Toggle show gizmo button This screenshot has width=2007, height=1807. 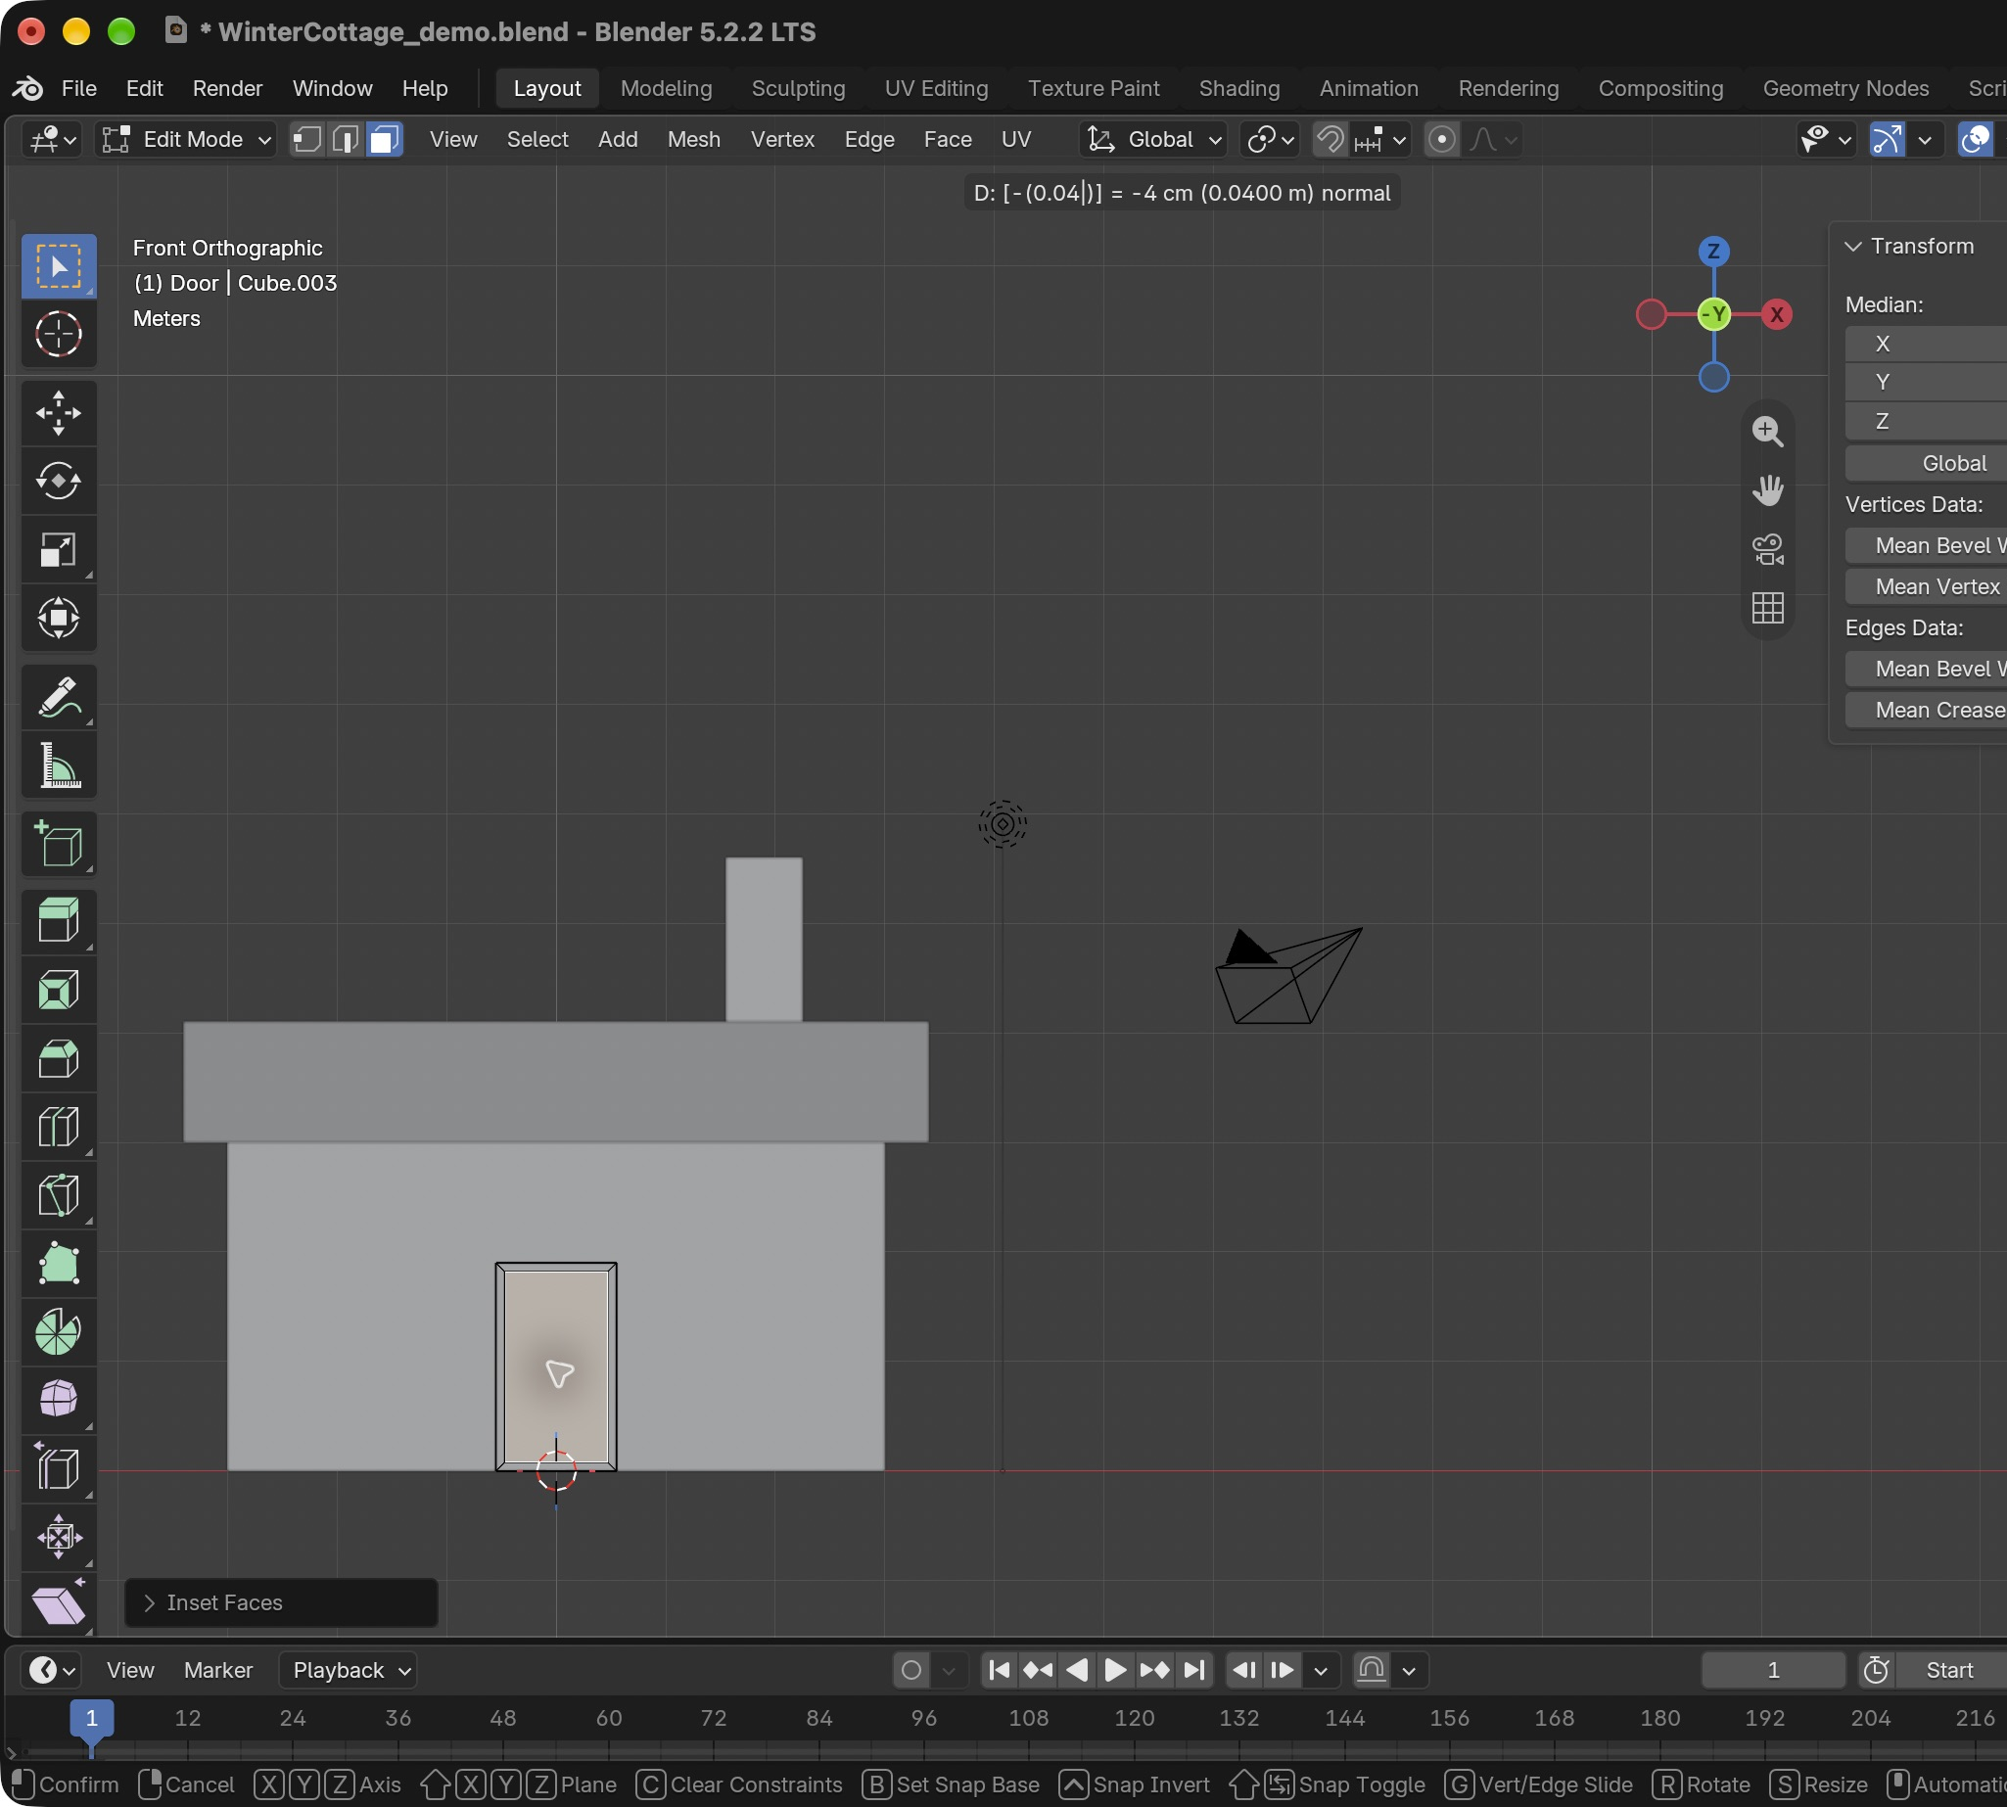tap(1887, 140)
